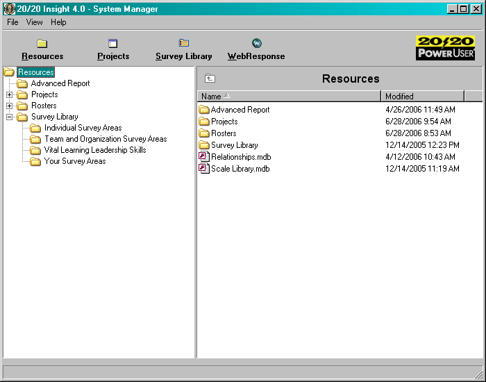Viewport: 486px width, 382px height.
Task: Select Your Survey Areas tree item
Action: click(75, 161)
